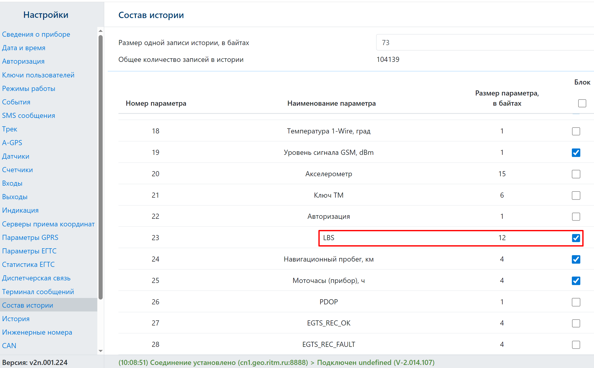Click the sidebar scrollbar thumb
594x368 pixels.
(x=101, y=167)
